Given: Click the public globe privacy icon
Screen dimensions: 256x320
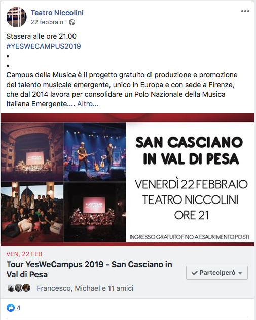Looking at the screenshot, I should coord(72,22).
